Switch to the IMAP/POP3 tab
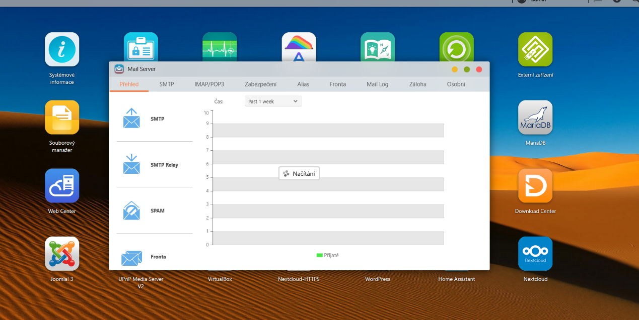The image size is (639, 320). click(209, 84)
